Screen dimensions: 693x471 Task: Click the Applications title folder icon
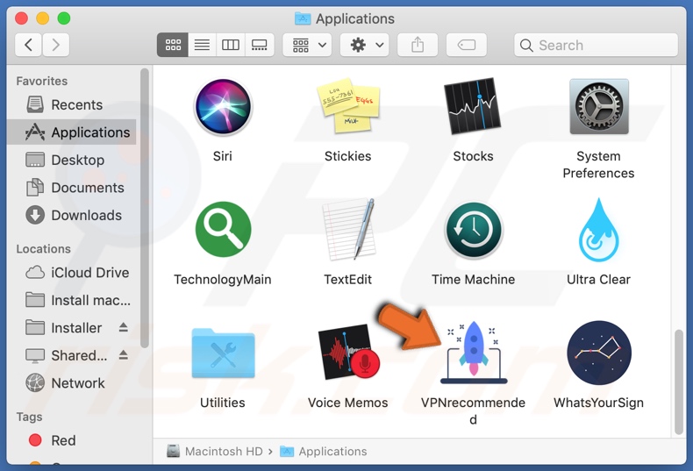[x=303, y=18]
